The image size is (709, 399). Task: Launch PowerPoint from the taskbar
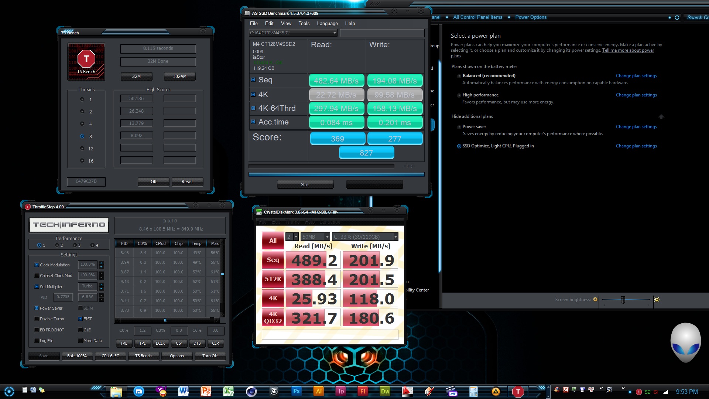[206, 392]
